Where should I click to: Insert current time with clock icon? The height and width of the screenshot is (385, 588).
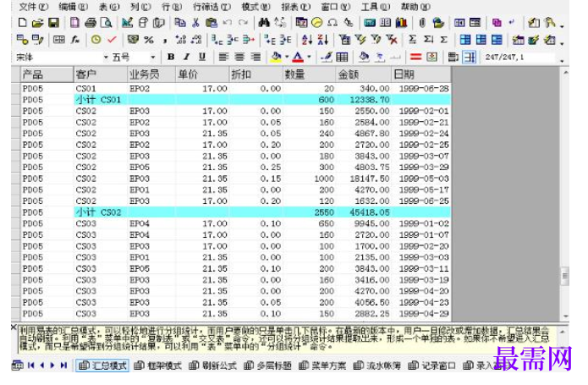coord(96,40)
